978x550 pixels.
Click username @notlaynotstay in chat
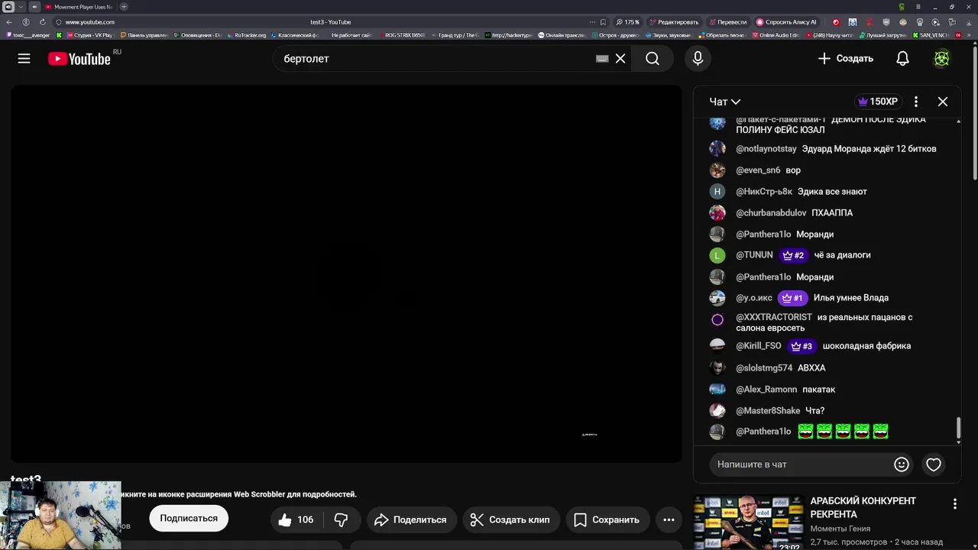pyautogui.click(x=766, y=149)
